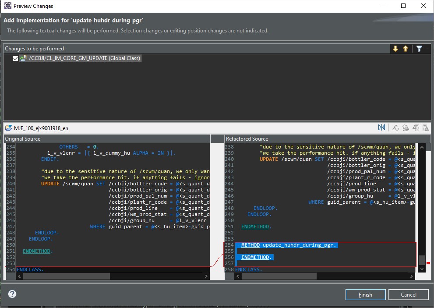Click highlighted 'ENDMETHOD.' on refactored line 256
434x308 pixels.
click(x=256, y=257)
